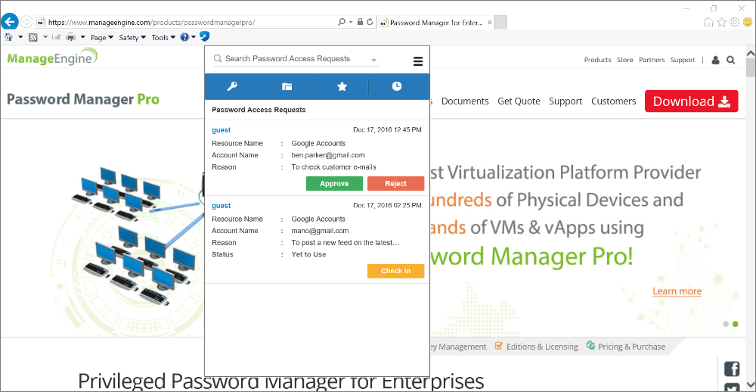Select the Password Manager for Enterprises tab
Viewport: 756px width, 392px height.
(436, 22)
